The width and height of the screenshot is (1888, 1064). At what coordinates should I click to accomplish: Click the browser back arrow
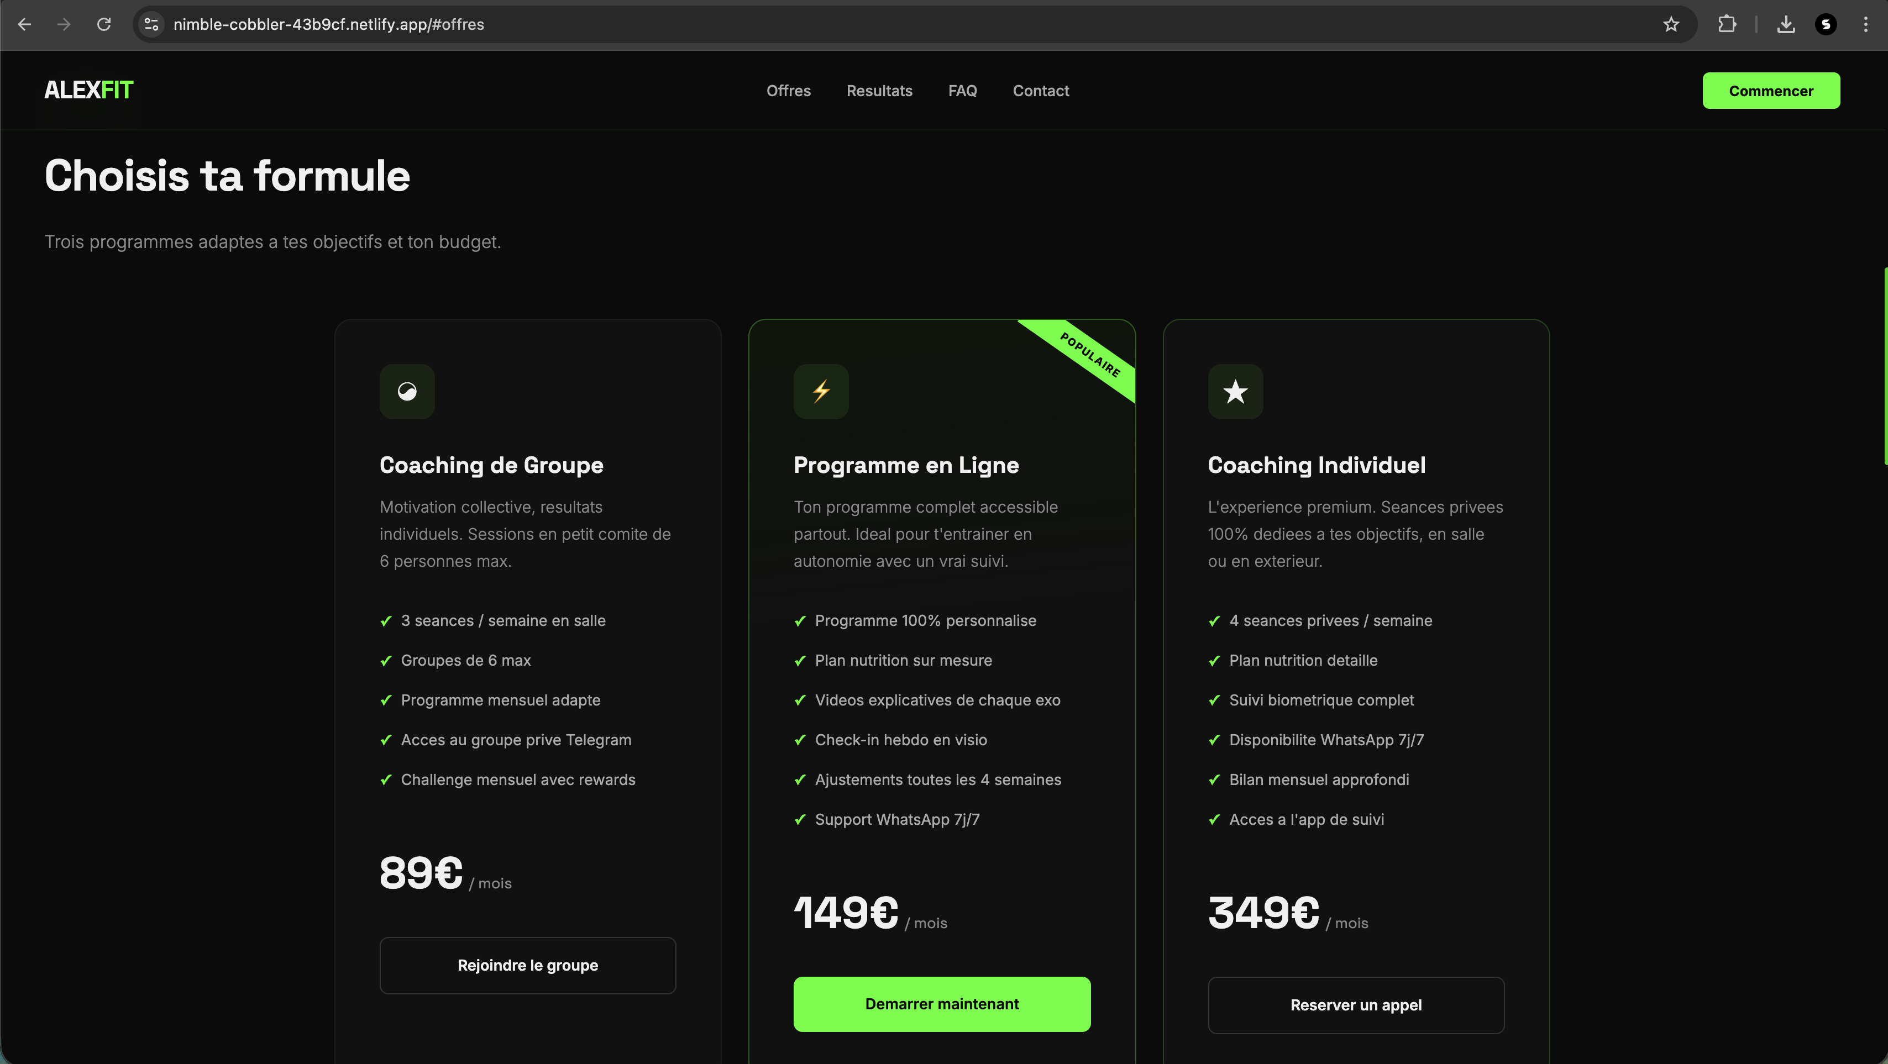pyautogui.click(x=24, y=24)
